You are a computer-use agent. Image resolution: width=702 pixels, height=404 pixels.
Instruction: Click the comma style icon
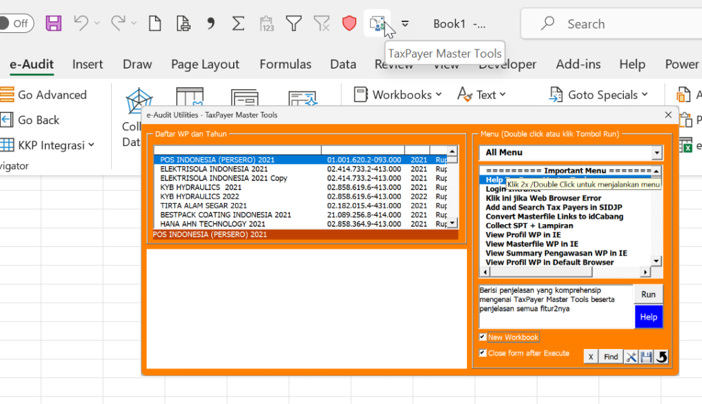[211, 23]
